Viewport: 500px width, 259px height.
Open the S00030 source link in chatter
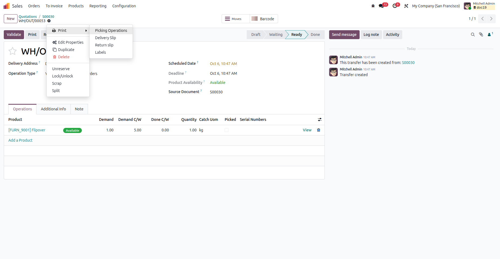408,63
